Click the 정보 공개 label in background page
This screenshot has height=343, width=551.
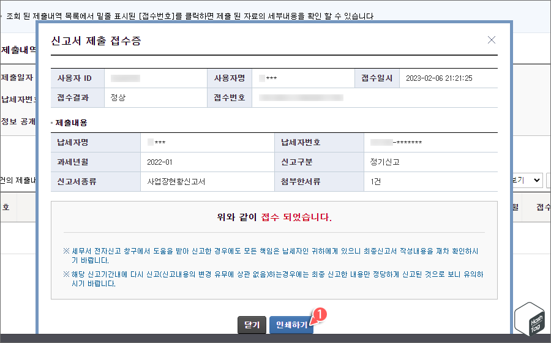pos(18,122)
